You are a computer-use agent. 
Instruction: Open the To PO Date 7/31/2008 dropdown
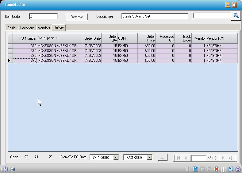(x=149, y=158)
